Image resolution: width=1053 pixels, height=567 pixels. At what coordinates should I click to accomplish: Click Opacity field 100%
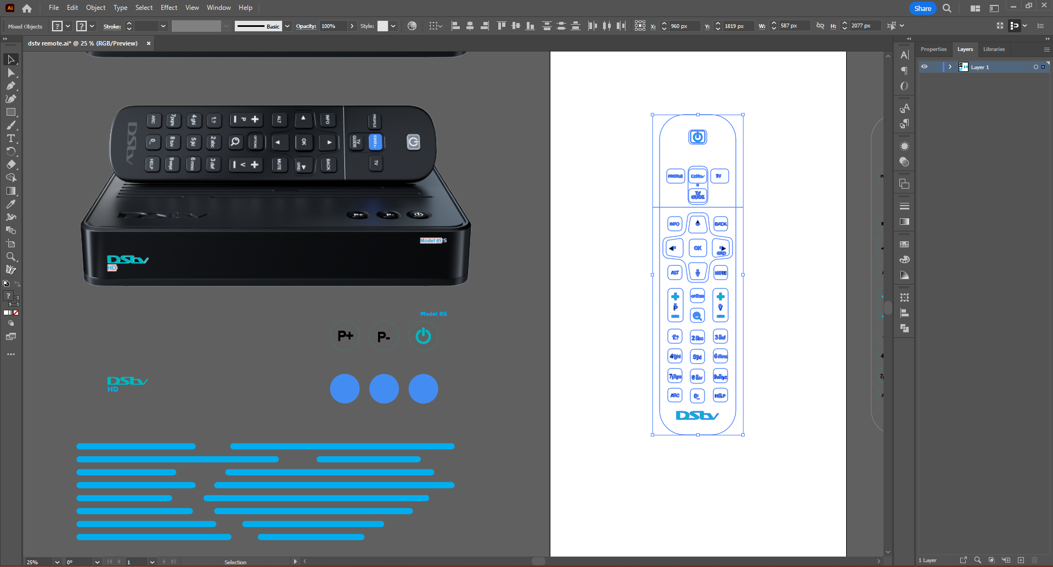click(334, 26)
